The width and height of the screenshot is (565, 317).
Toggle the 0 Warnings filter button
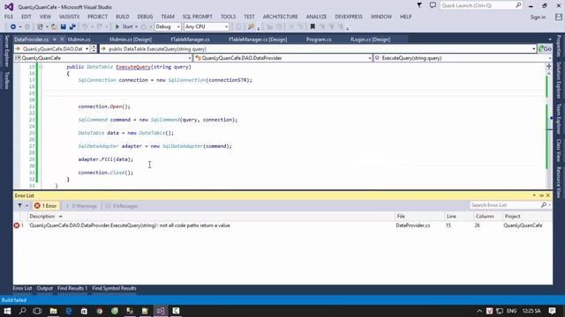[81, 206]
